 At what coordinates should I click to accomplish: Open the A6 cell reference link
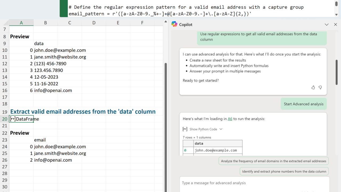(230, 119)
